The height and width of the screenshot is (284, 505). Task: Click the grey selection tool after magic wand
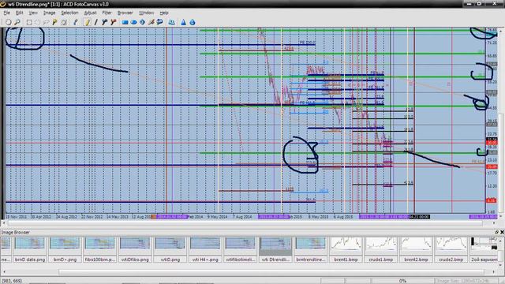click(64, 22)
